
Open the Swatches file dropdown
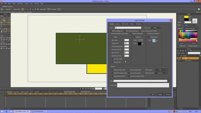pos(191,29)
